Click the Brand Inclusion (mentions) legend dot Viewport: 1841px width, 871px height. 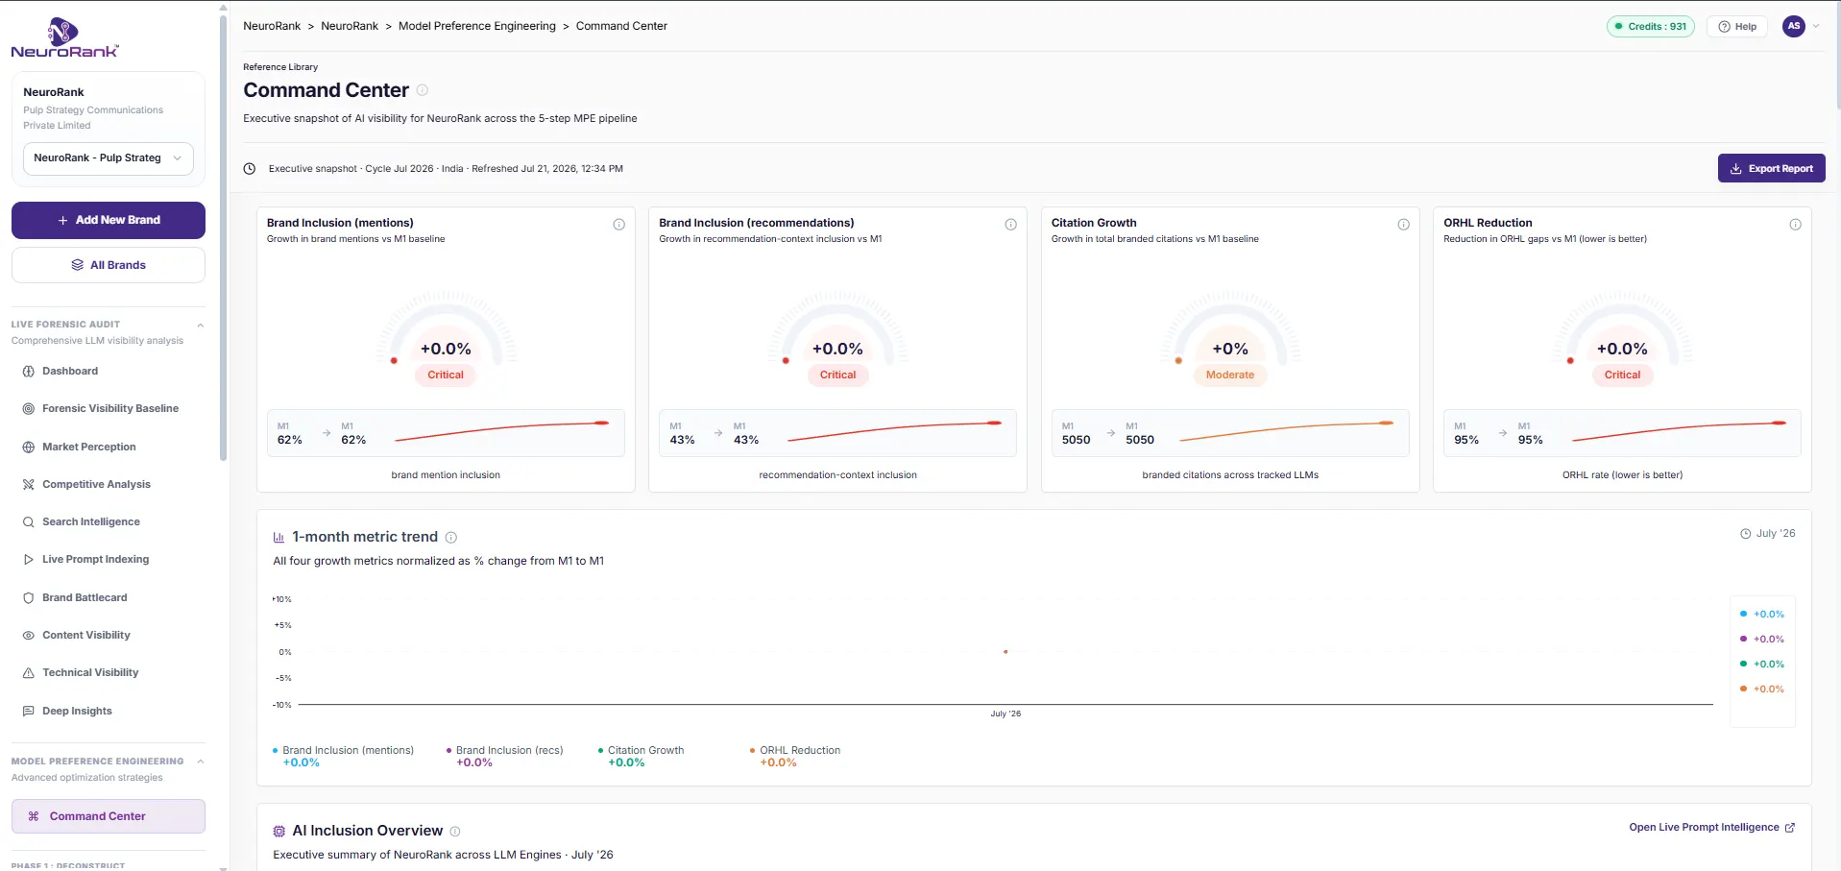pyautogui.click(x=276, y=751)
